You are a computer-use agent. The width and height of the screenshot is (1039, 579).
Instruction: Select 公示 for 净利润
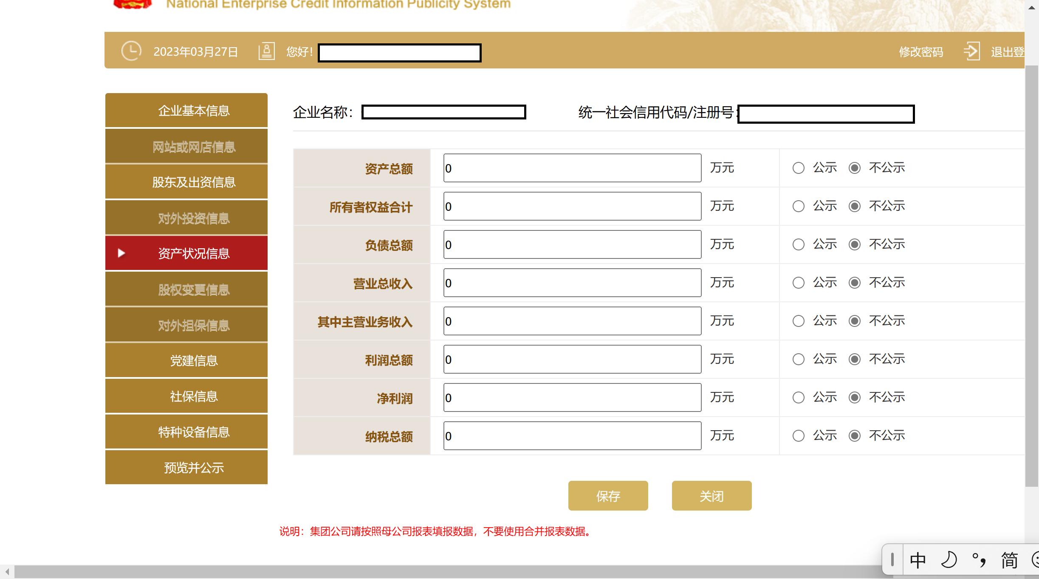click(799, 397)
